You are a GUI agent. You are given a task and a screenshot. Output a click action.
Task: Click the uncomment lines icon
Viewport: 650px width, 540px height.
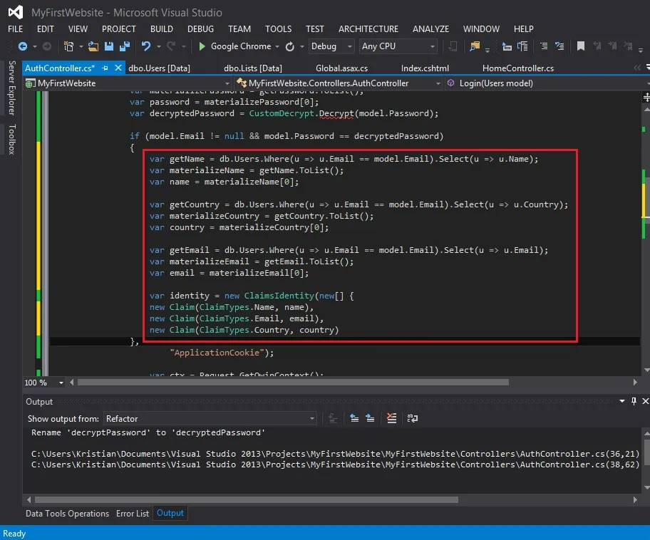coord(559,46)
